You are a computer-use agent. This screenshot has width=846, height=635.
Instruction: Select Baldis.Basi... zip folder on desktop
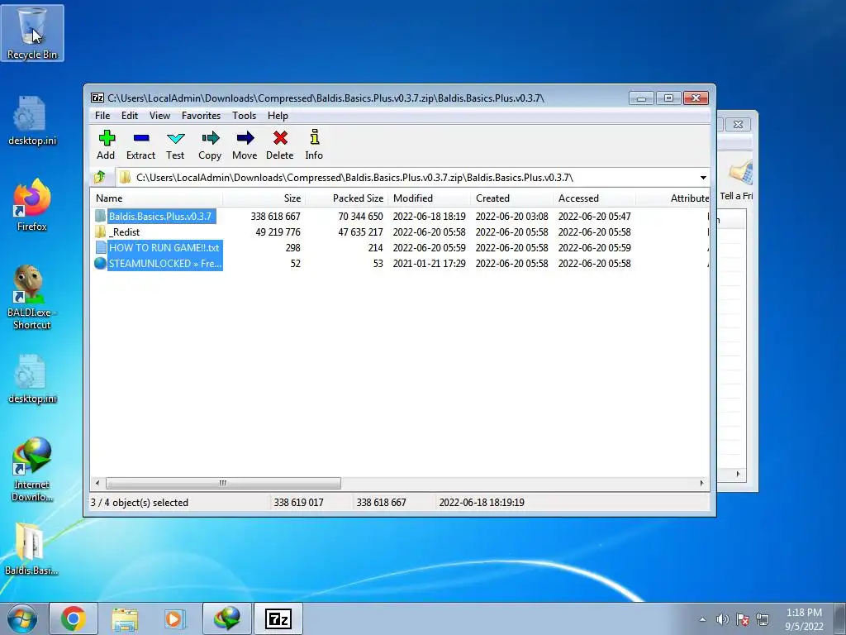[x=31, y=548]
